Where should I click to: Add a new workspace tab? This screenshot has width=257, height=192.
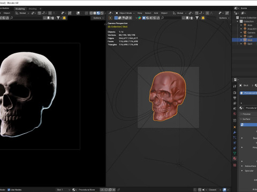(41, 9)
